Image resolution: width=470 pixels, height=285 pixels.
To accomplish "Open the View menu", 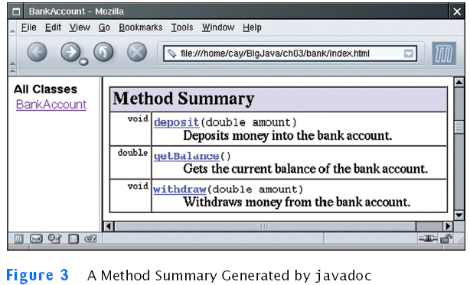I will 80,28.
